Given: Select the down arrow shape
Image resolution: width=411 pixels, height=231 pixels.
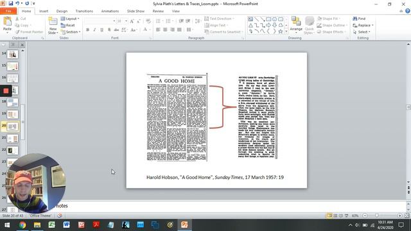Looking at the screenshot, I should [274, 25].
